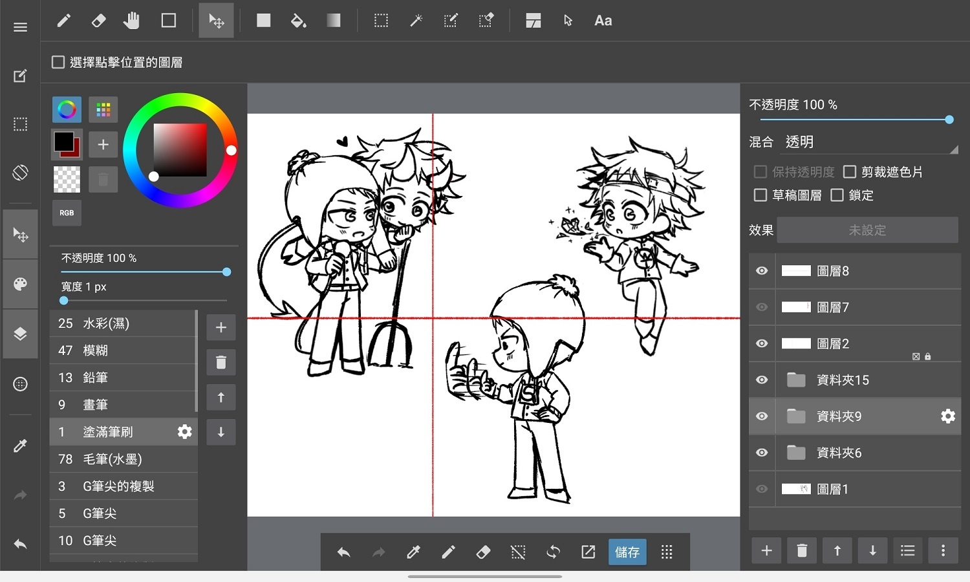The height and width of the screenshot is (582, 970).
Task: Select the panel divide tool
Action: click(x=533, y=21)
